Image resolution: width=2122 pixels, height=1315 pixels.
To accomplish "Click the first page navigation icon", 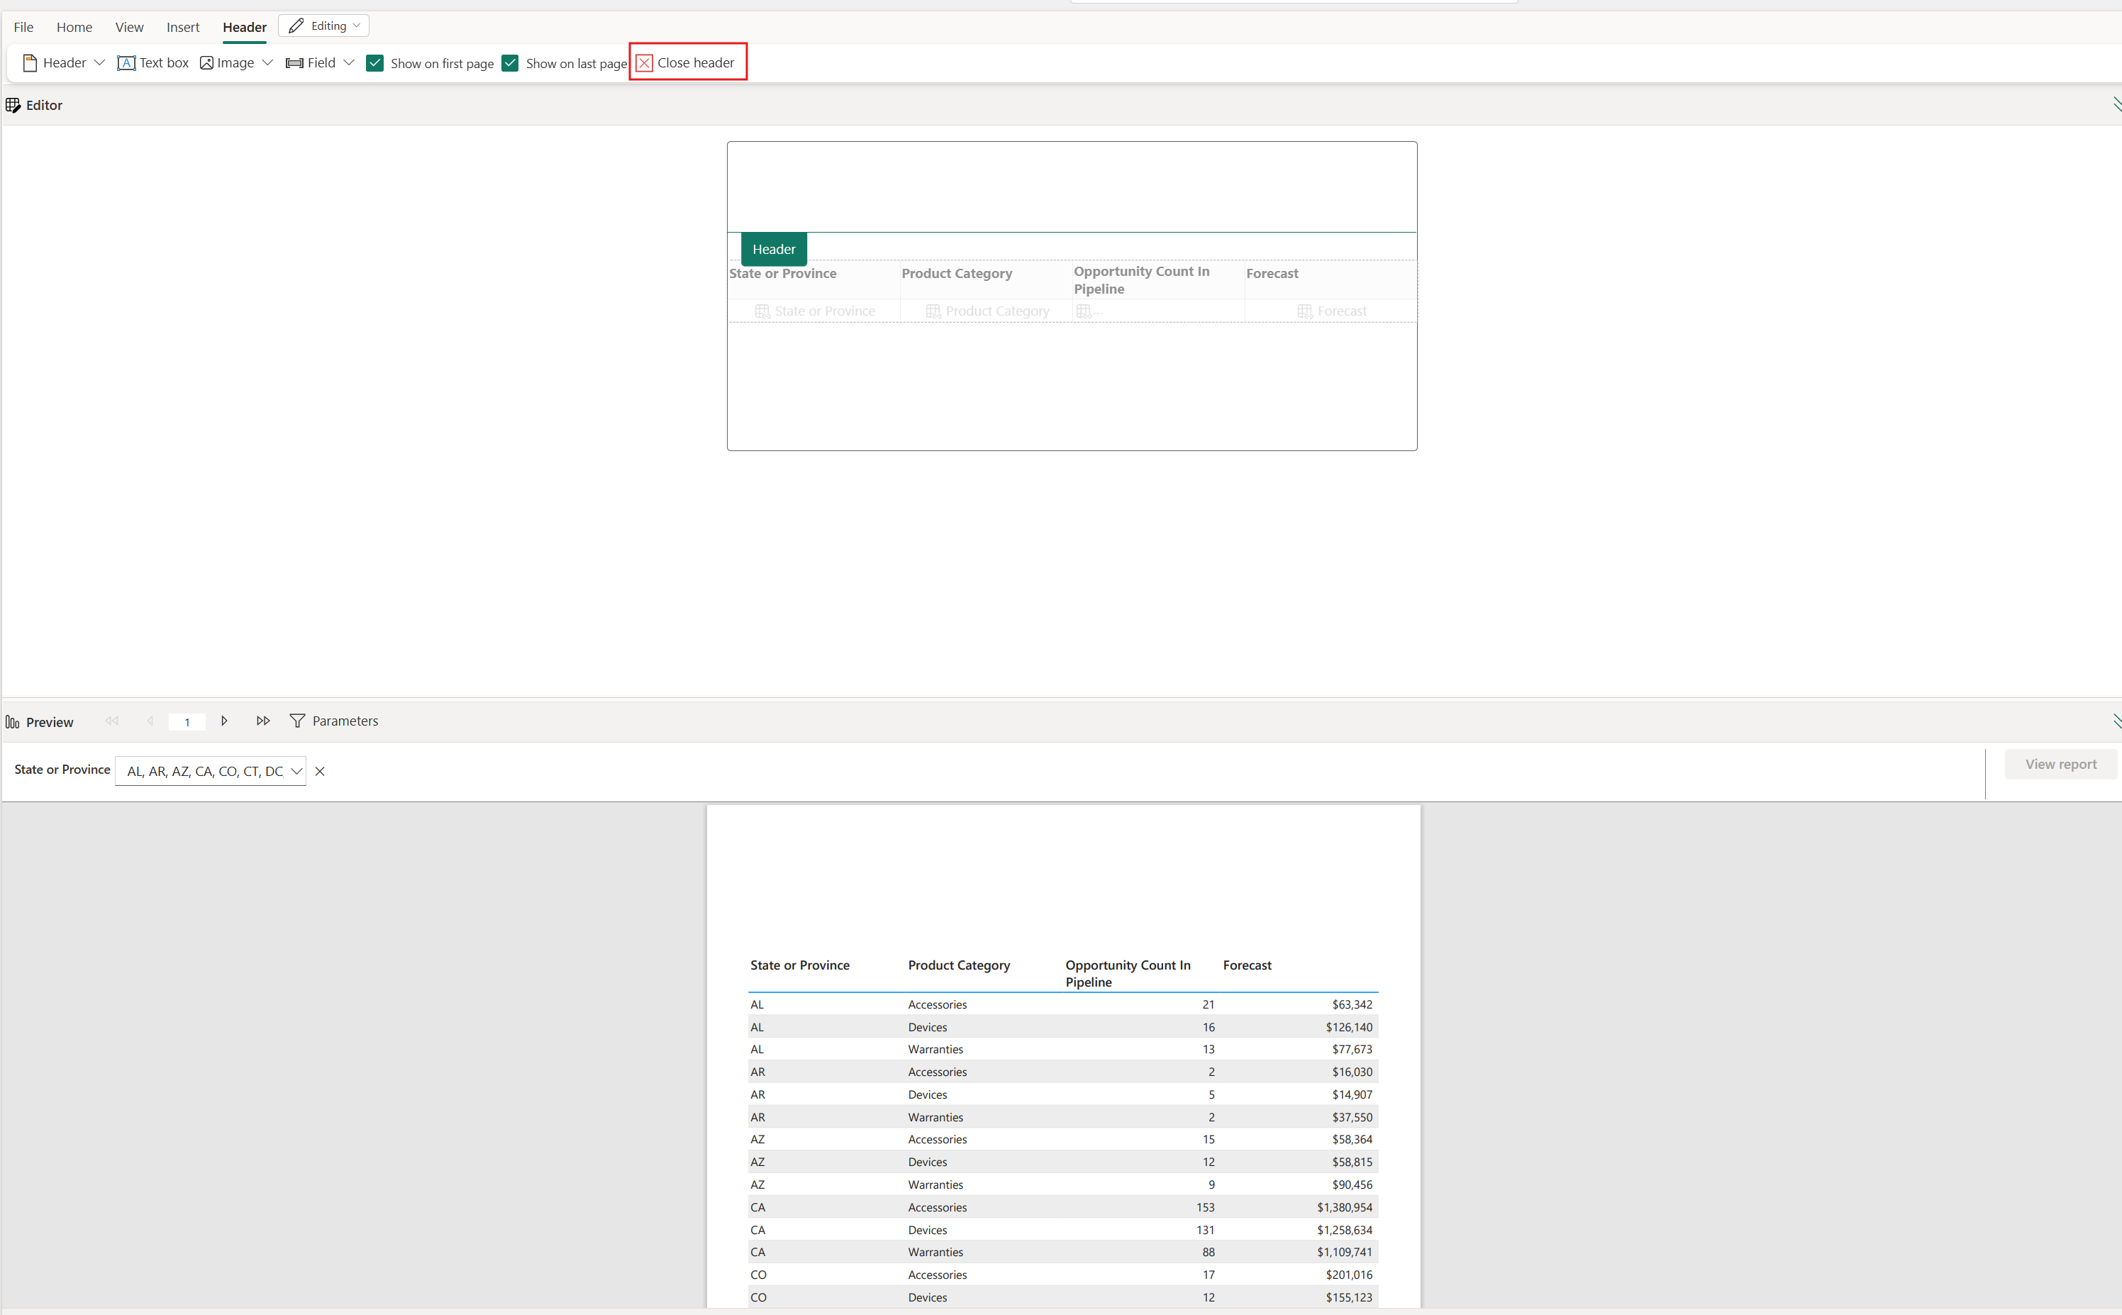I will tap(113, 720).
